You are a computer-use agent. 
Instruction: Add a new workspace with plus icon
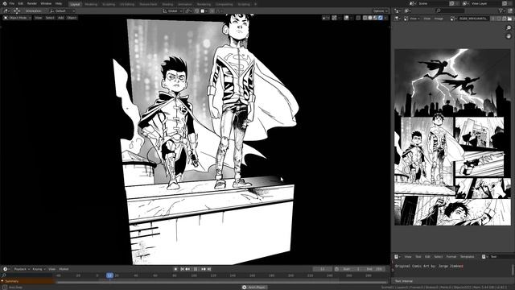coord(256,4)
